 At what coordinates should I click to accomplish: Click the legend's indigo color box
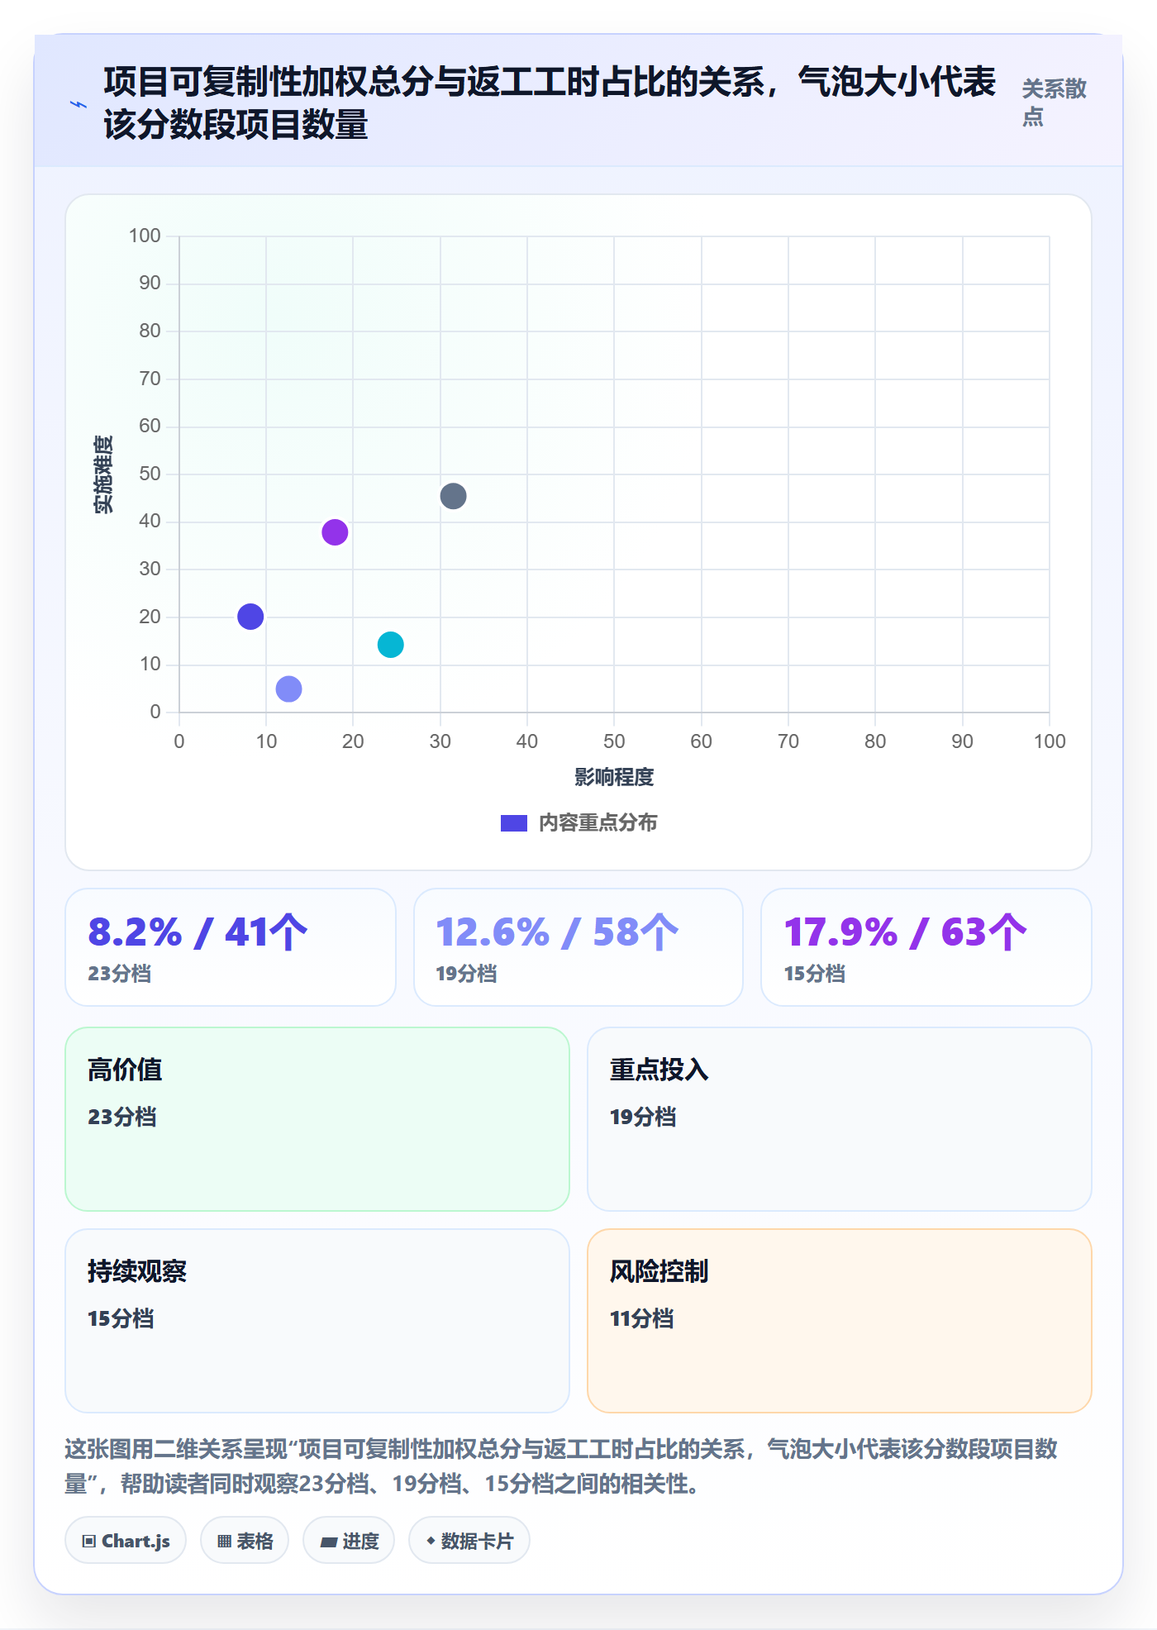(x=514, y=823)
